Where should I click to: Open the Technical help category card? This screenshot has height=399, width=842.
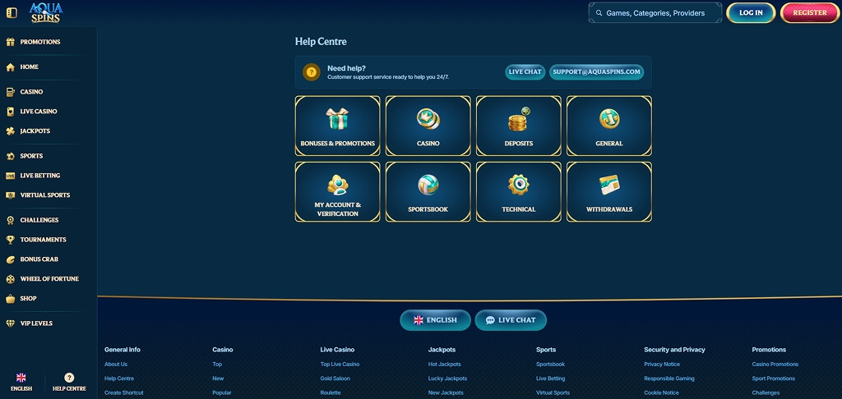point(519,192)
